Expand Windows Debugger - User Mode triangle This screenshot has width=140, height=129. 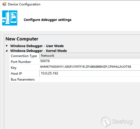point(7,46)
